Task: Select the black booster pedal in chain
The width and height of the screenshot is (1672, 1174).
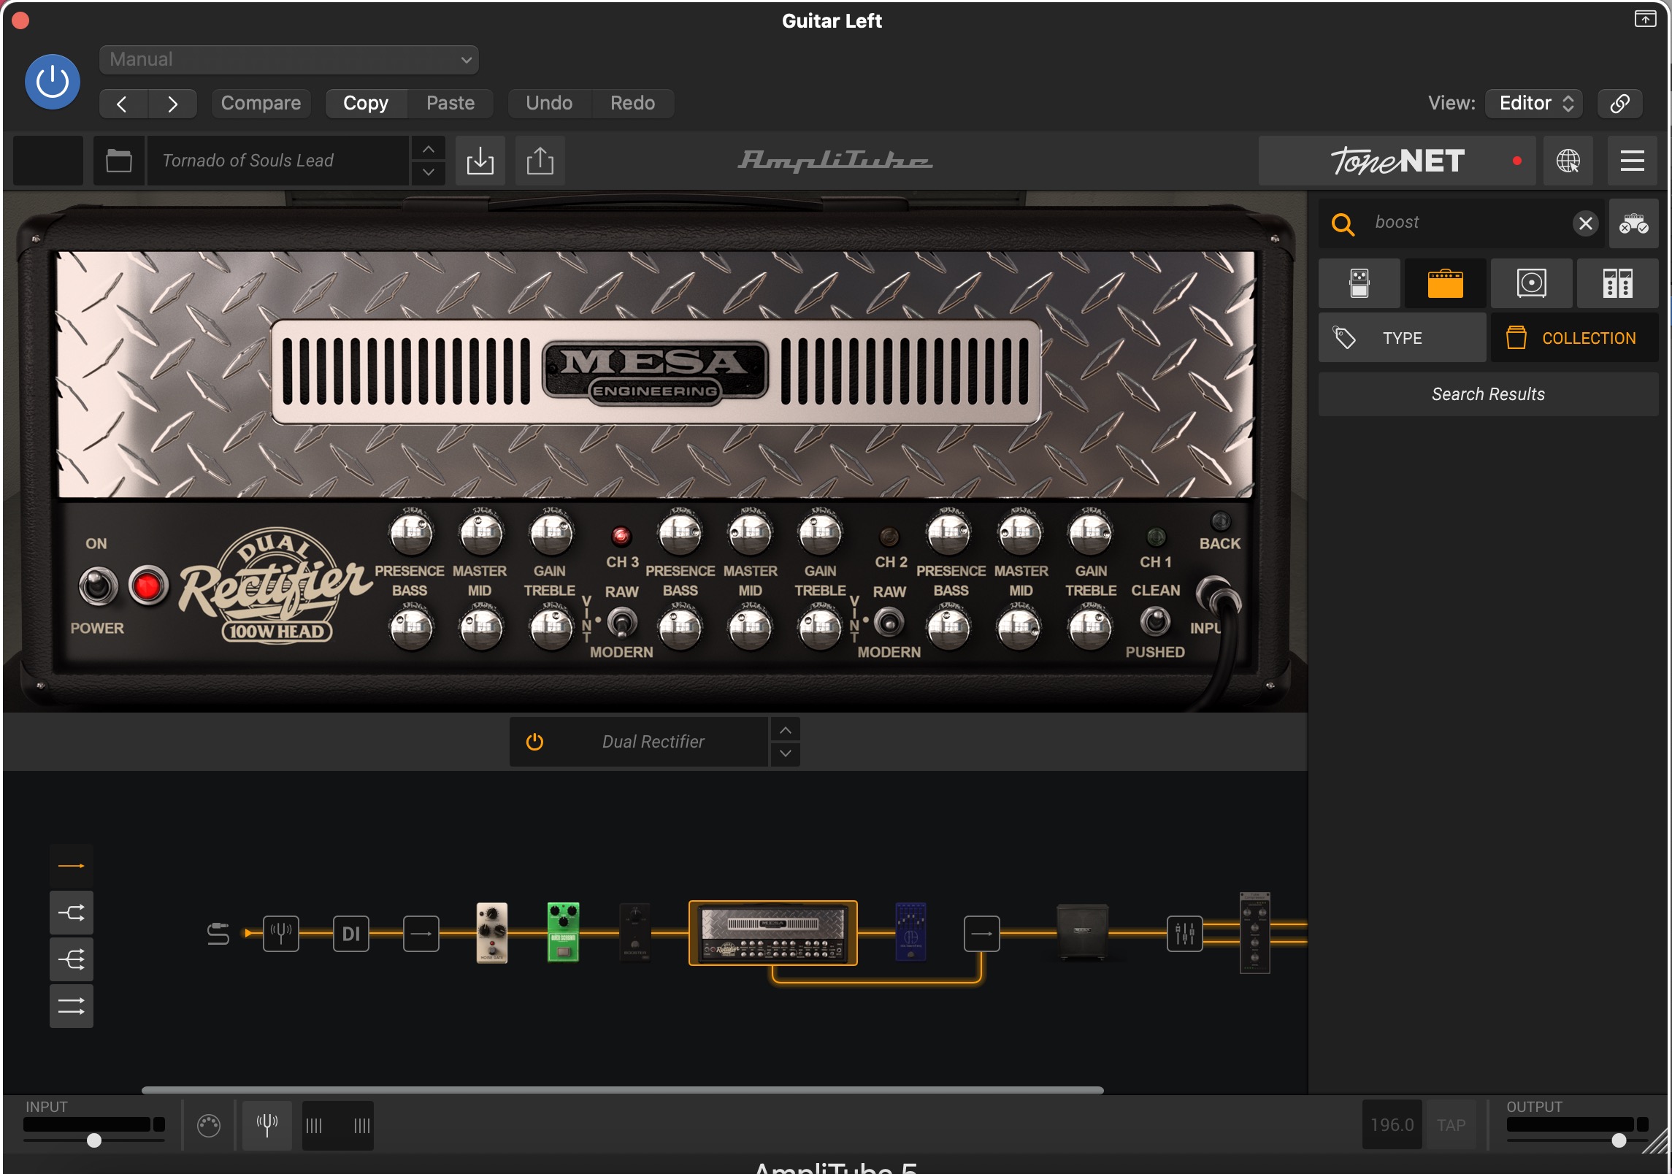Action: [x=634, y=933]
